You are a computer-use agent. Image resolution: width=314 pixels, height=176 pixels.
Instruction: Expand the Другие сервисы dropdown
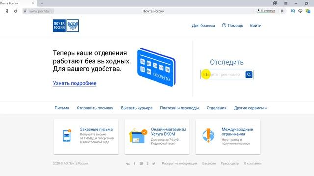coord(251,108)
